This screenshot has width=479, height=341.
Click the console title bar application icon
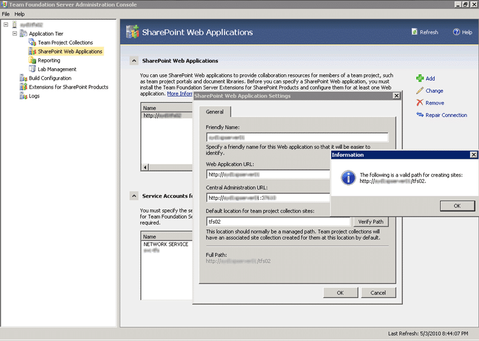point(4,4)
